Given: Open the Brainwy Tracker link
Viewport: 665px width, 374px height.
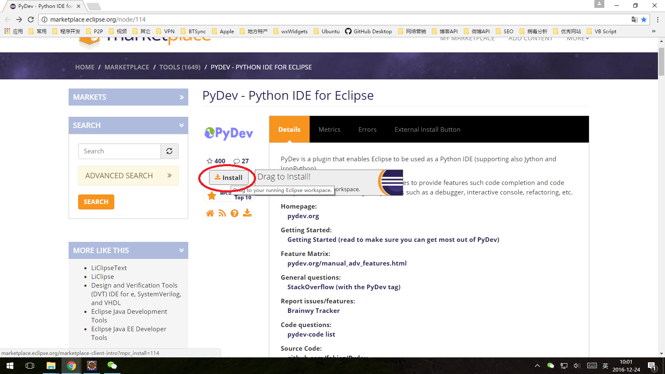Looking at the screenshot, I should (x=313, y=311).
